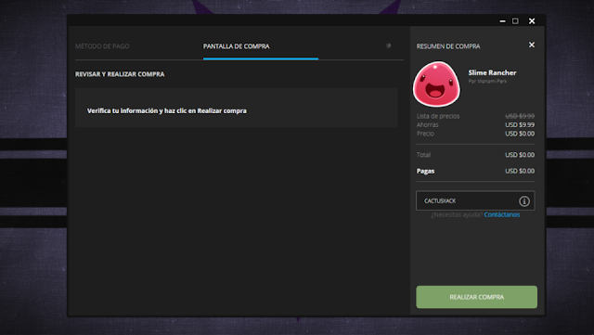The height and width of the screenshot is (335, 594).
Task: Click the struck-through USD $9.99 list price
Action: [520, 116]
